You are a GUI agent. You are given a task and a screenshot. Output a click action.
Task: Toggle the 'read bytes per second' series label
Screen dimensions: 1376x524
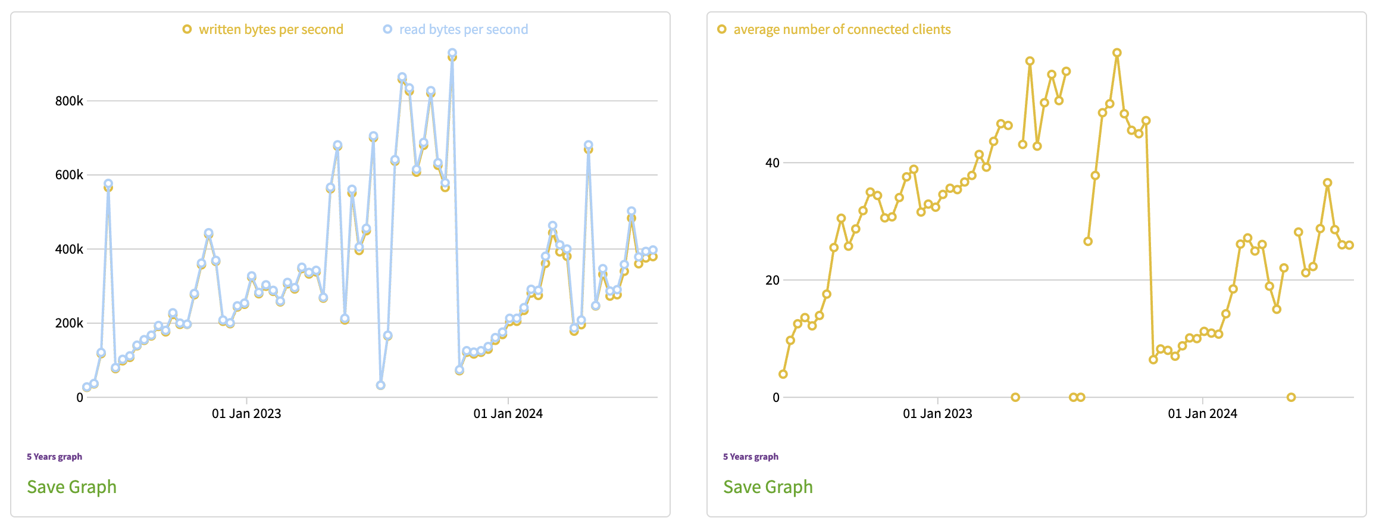point(463,29)
